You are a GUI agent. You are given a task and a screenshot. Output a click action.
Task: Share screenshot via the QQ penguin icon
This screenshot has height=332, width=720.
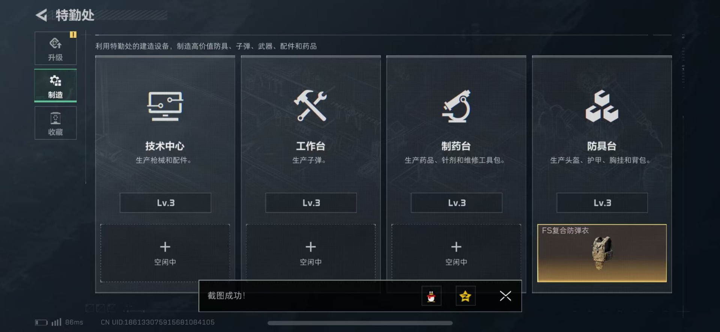point(431,296)
